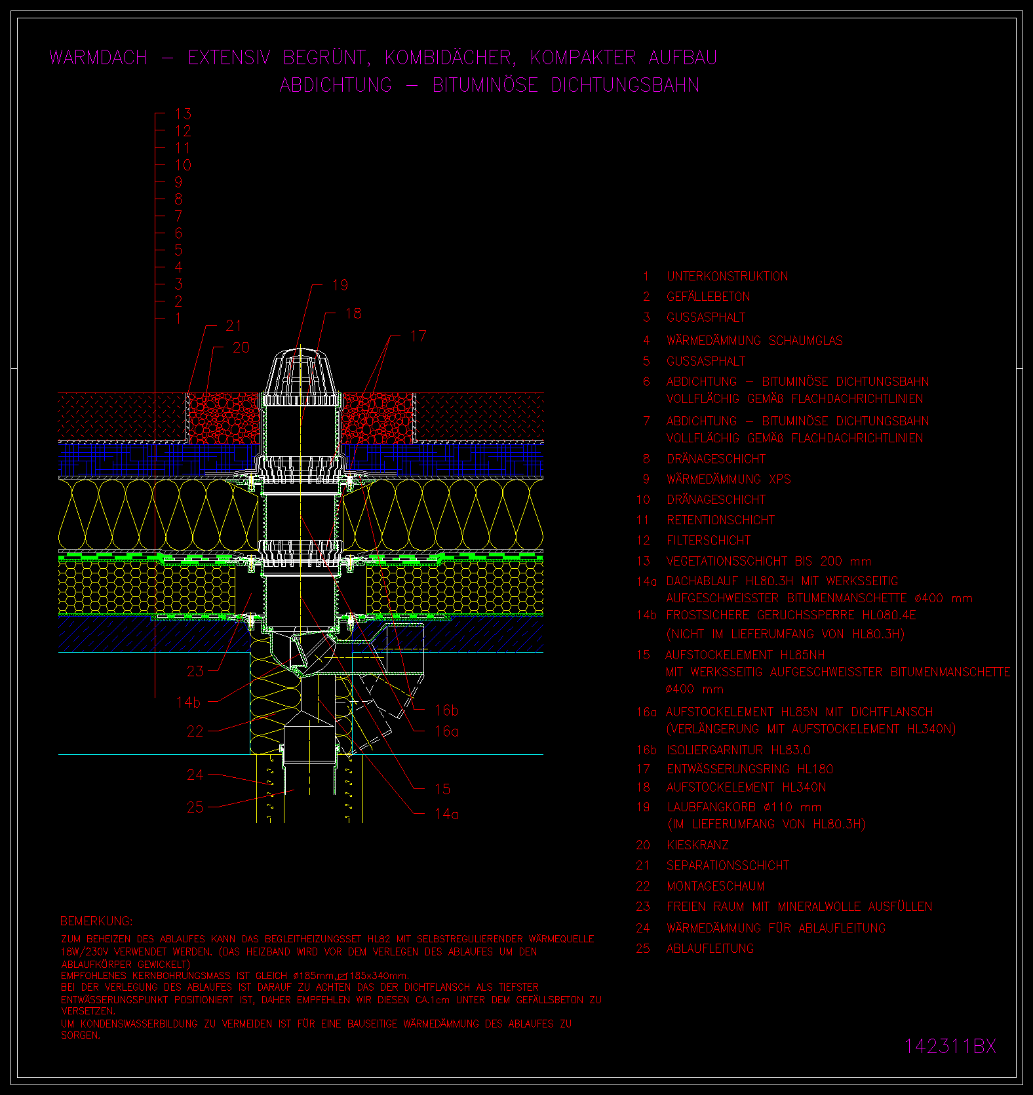This screenshot has width=1033, height=1095.
Task: Select the note line starting 'UM KONDENSWASSERBILDUNG ZU VERMEIDEN'
Action: coord(317,1024)
